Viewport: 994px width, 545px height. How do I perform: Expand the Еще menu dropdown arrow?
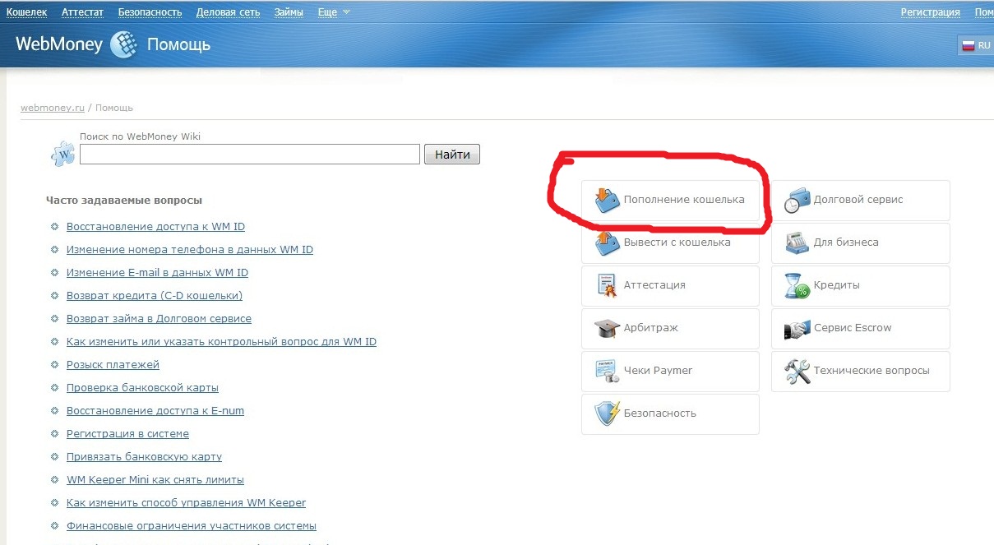coord(346,12)
